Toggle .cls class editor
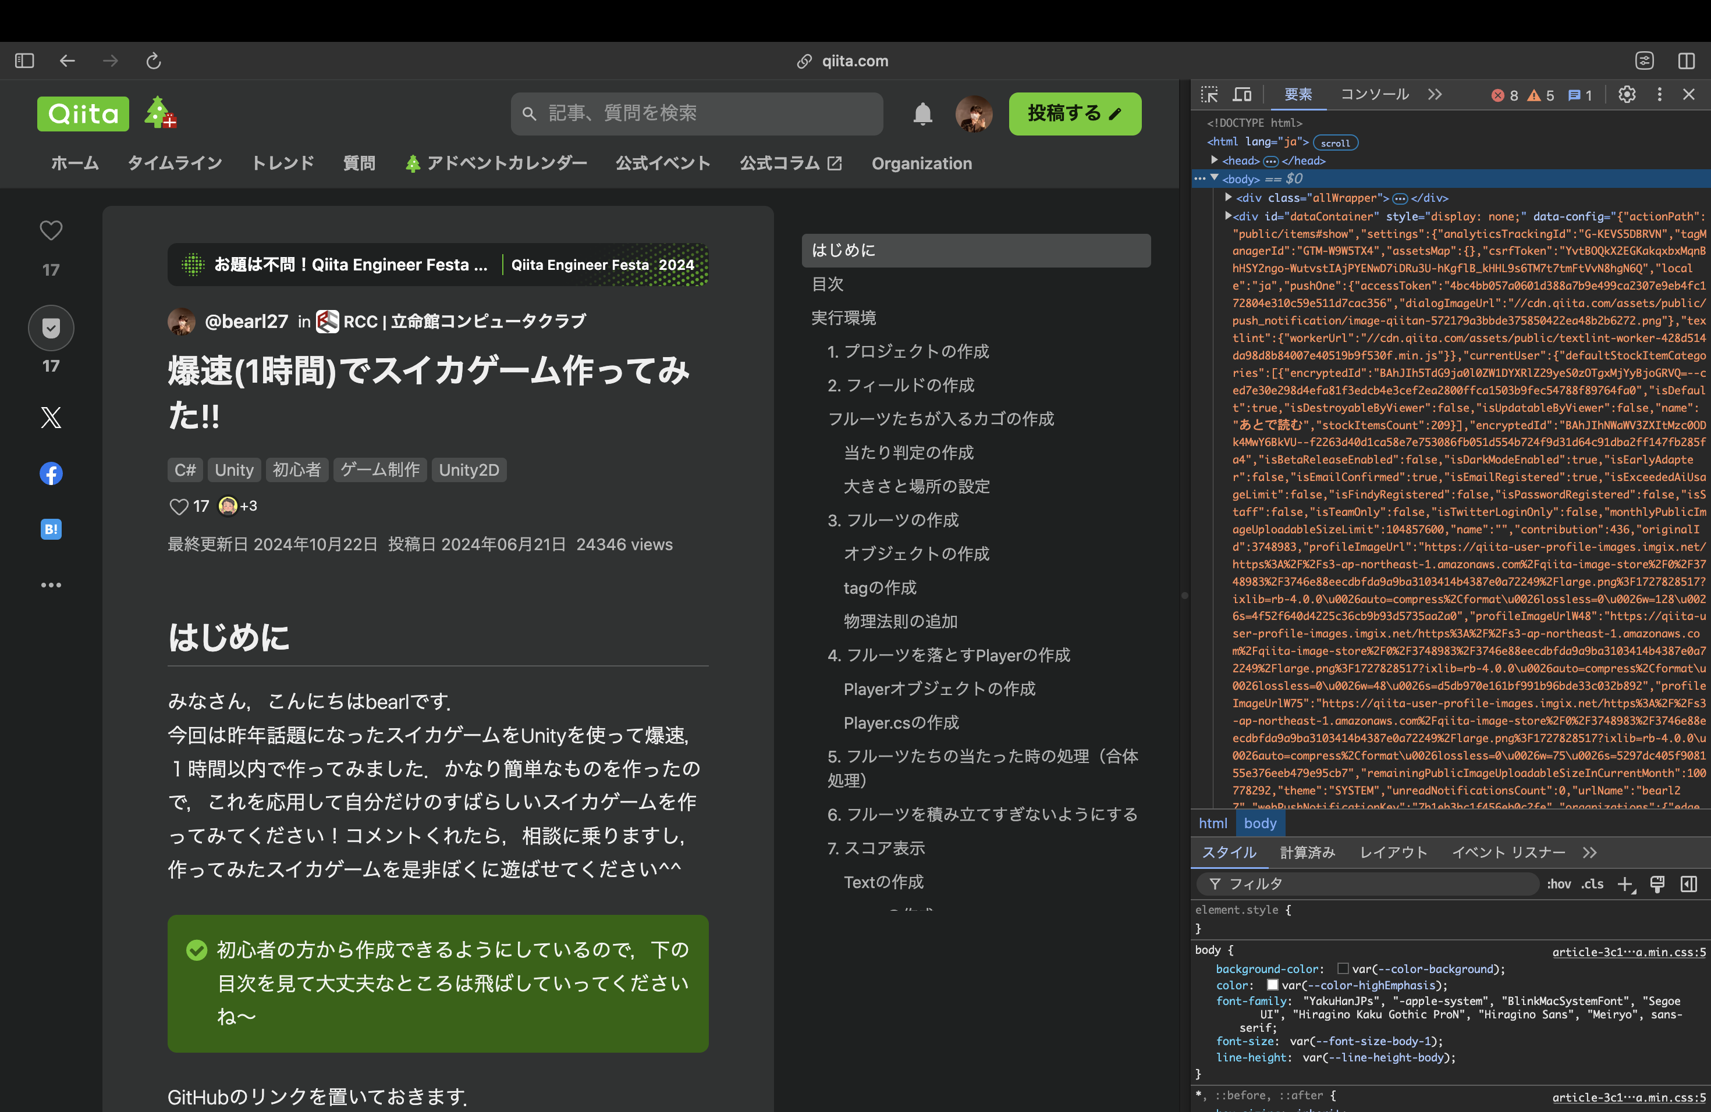1711x1112 pixels. click(x=1592, y=884)
